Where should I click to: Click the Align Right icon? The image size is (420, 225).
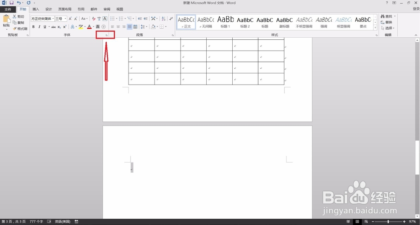click(x=124, y=27)
